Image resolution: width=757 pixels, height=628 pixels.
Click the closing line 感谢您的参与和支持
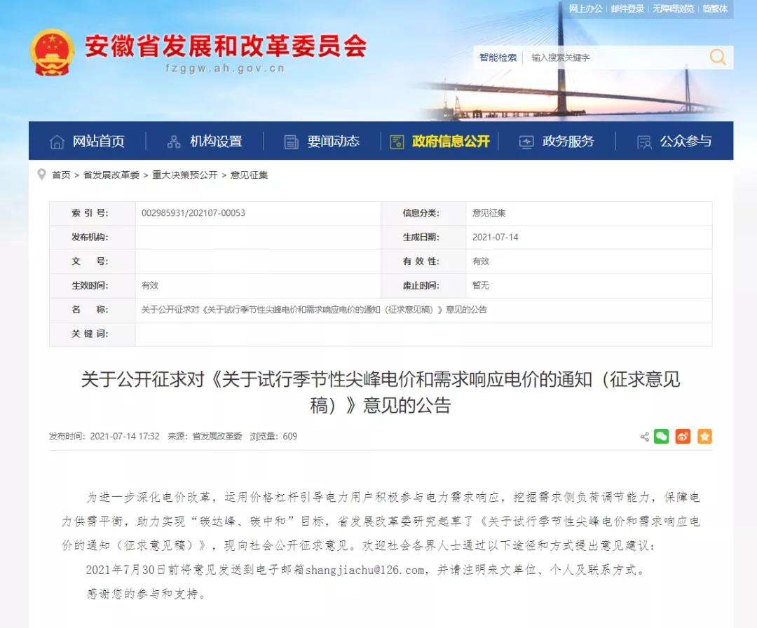(146, 594)
